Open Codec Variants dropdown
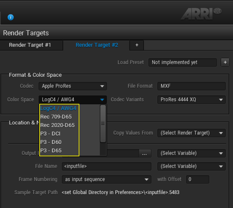Image resolution: width=233 pixels, height=208 pixels. click(191, 100)
